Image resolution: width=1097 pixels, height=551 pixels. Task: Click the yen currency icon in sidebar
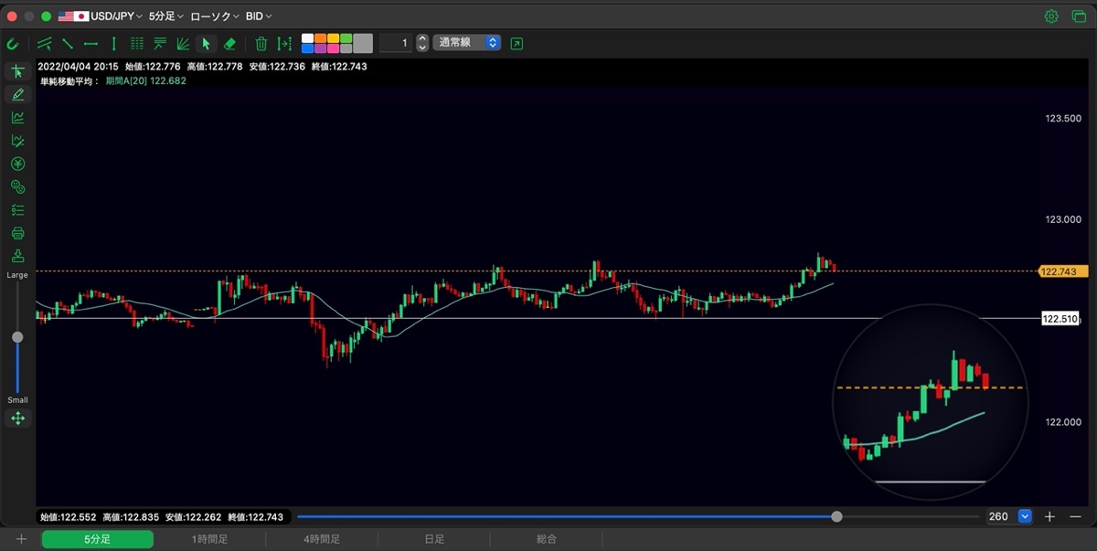pos(17,164)
